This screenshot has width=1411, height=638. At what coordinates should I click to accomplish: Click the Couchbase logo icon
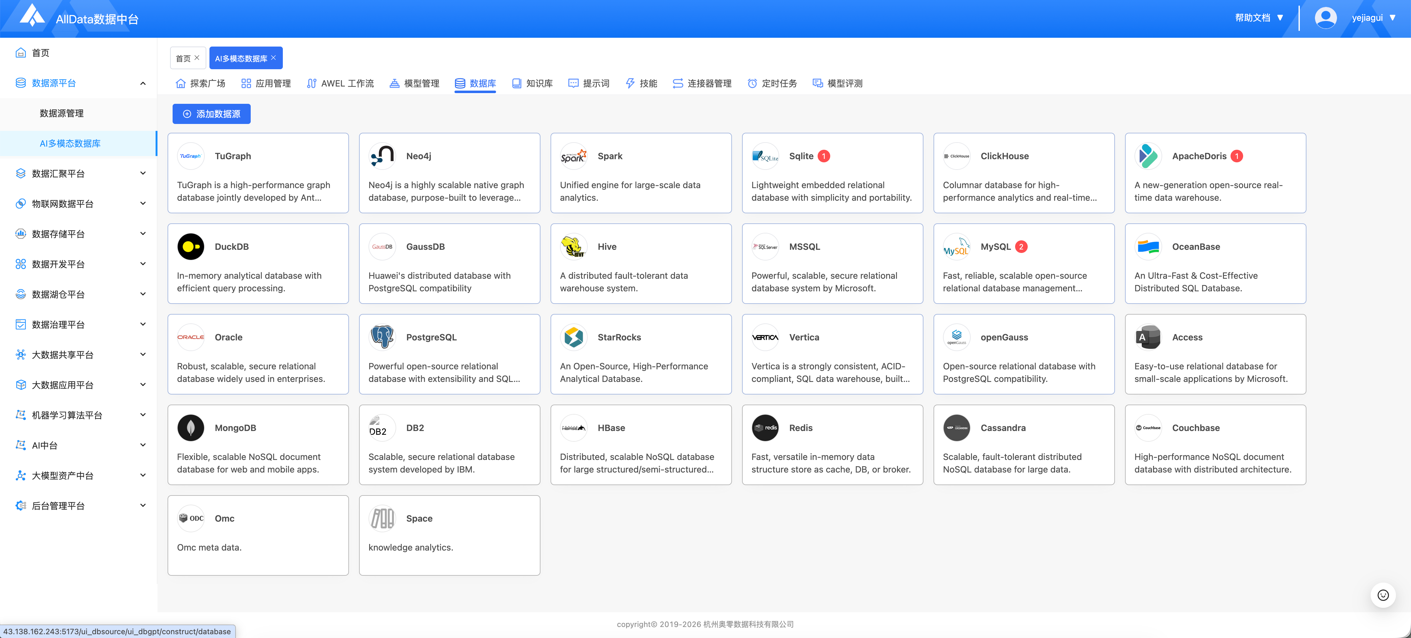coord(1148,428)
